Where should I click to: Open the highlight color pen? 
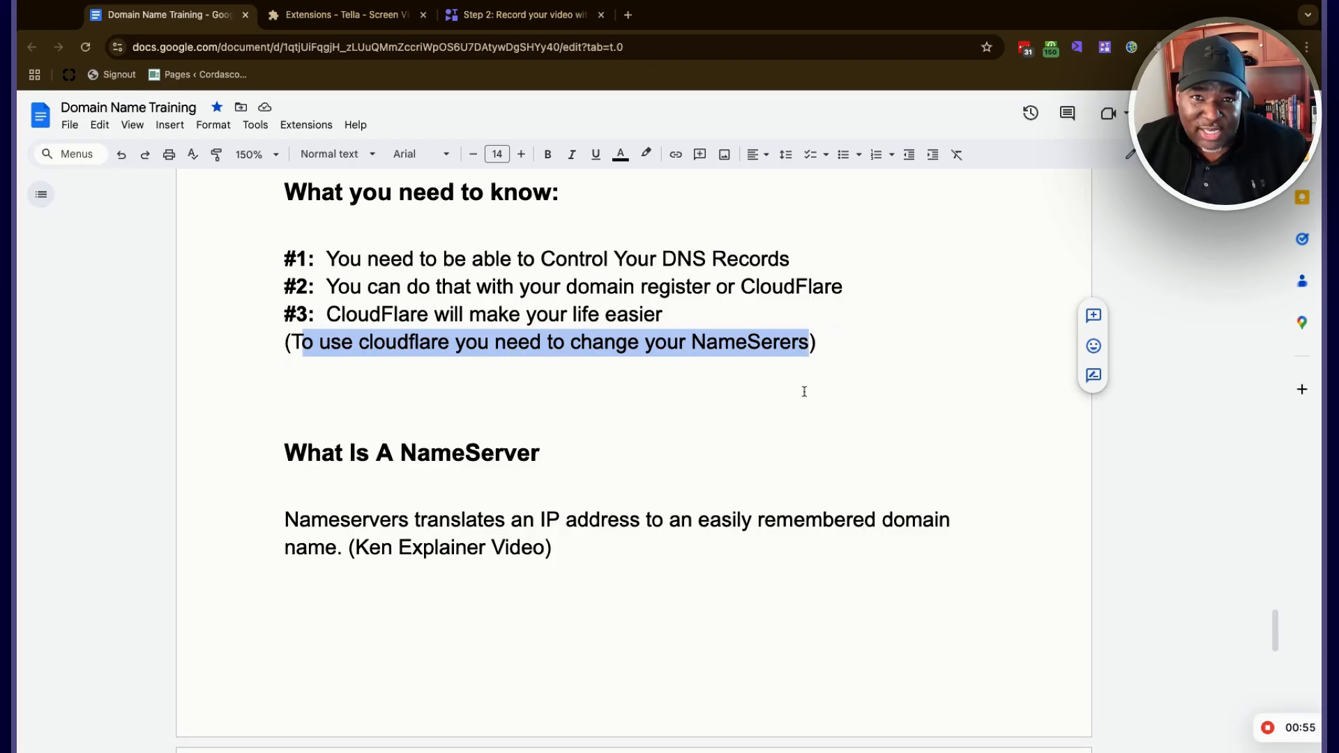pyautogui.click(x=646, y=154)
